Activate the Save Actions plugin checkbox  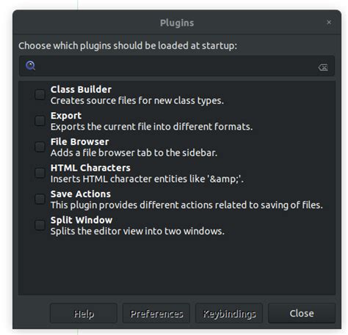click(x=40, y=199)
